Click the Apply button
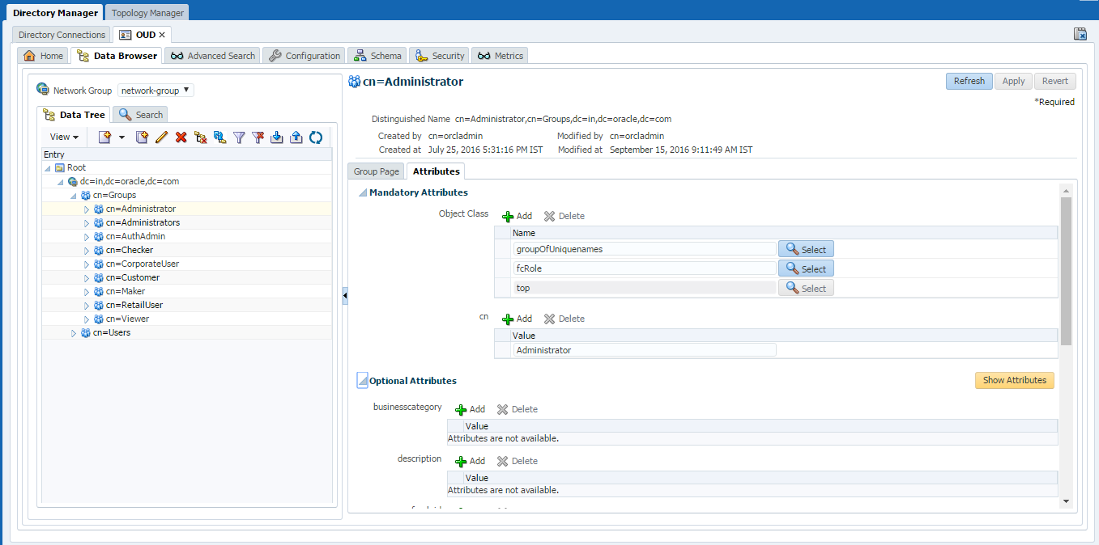This screenshot has width=1099, height=545. (1014, 81)
